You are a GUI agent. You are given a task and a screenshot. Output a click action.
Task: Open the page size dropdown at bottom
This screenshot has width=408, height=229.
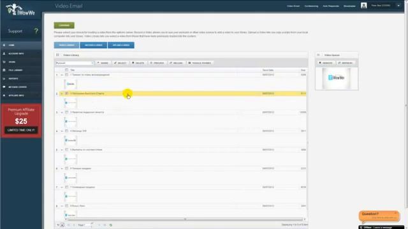point(61,225)
